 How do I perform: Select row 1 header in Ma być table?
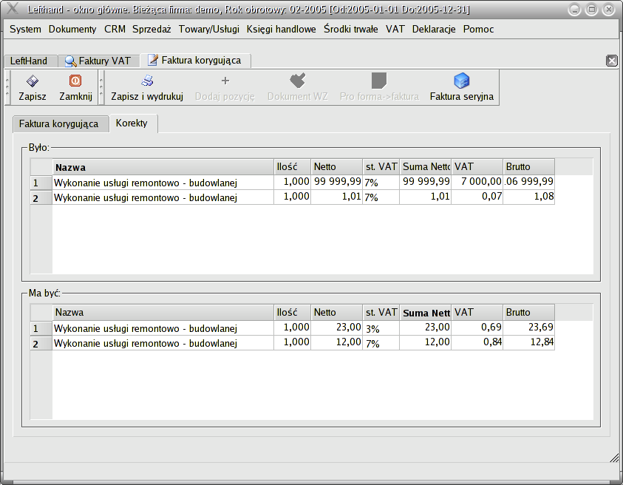pyautogui.click(x=41, y=328)
